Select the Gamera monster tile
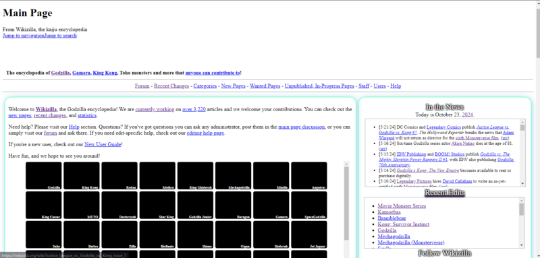Viewport: 540px width, 258px height. tap(271, 205)
